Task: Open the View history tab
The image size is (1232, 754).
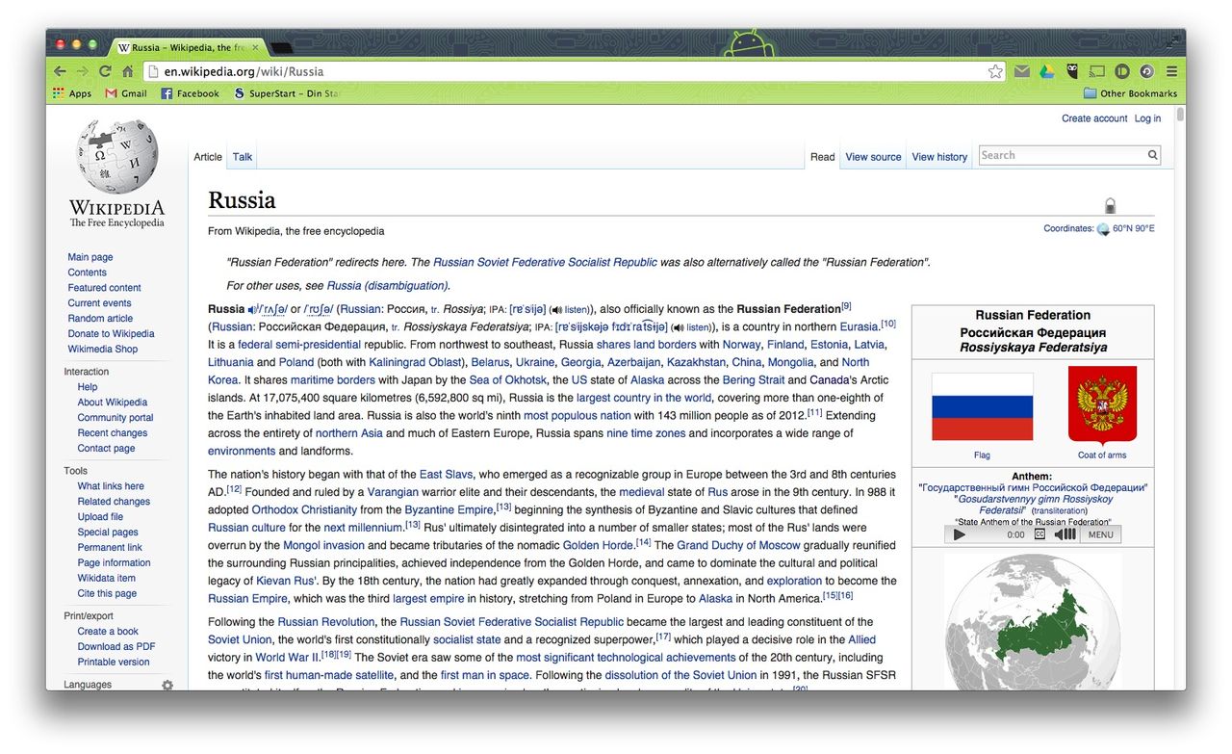Action: tap(939, 157)
